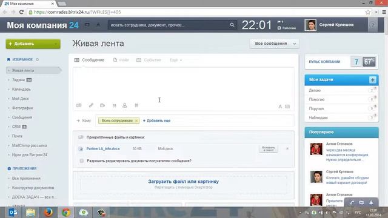388x218 pixels.
Task: Open CRM in the sidebar
Action: 16,127
